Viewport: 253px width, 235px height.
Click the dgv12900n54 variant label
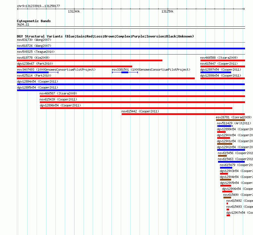235,135
